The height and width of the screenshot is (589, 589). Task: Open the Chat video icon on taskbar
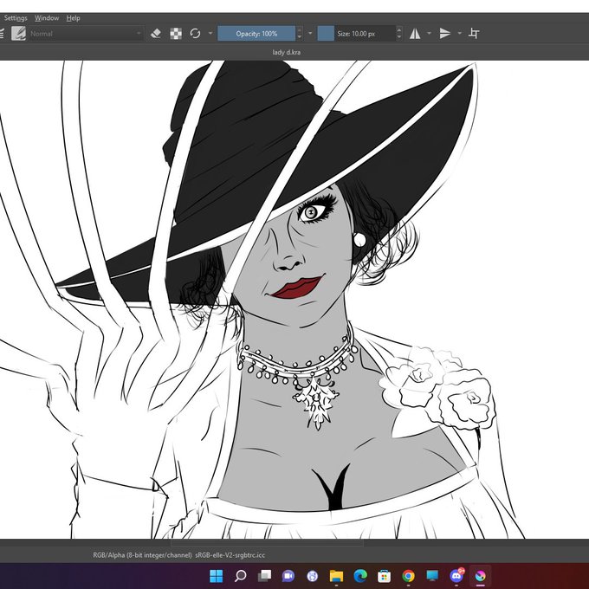coord(288,576)
